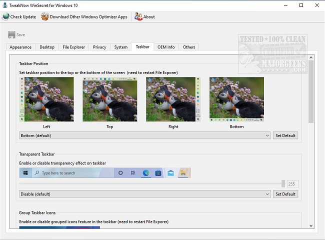Screen dimensions: 325x240
Task: Click the 'Top' caption under thumbnail
Action: [x=109, y=126]
